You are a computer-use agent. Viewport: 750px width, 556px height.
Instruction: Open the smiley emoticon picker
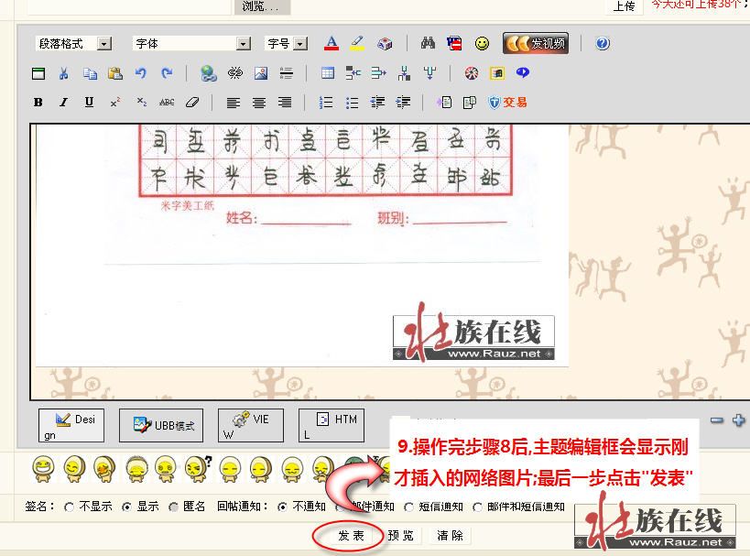point(482,43)
